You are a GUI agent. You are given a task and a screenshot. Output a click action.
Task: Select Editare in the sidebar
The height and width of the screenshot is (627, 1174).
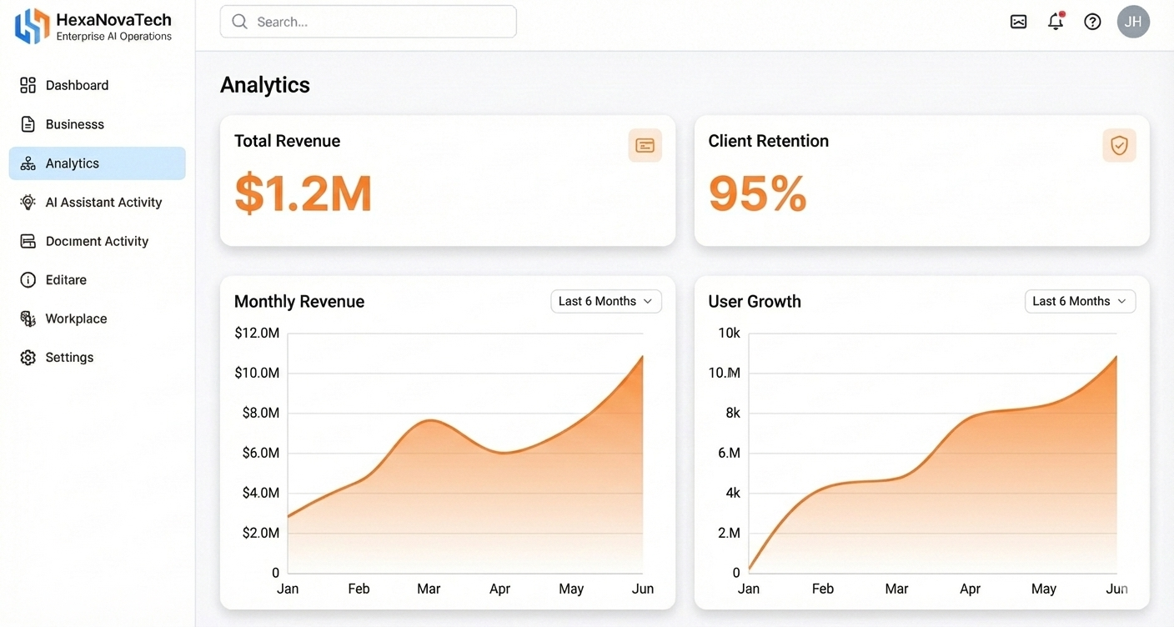point(66,280)
